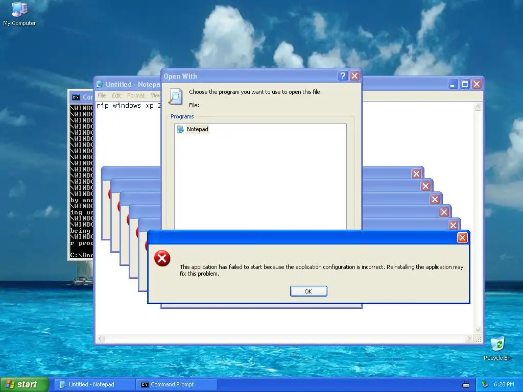Image resolution: width=523 pixels, height=392 pixels.
Task: Click OK on the error dialog
Action: pos(308,291)
